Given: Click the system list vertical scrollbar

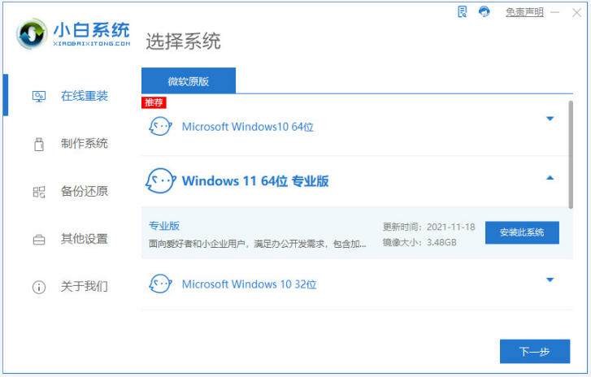Looking at the screenshot, I should click(x=571, y=154).
